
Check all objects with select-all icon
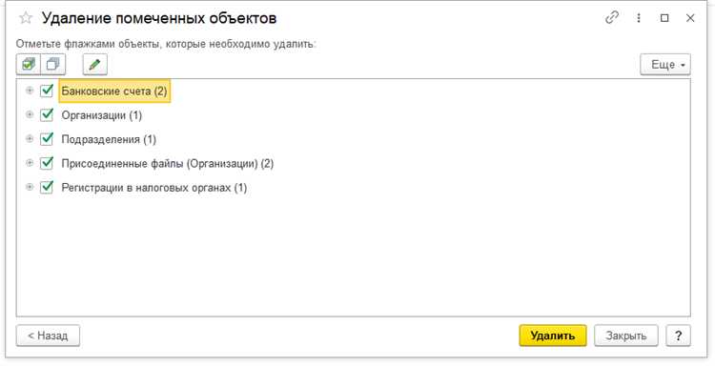29,65
